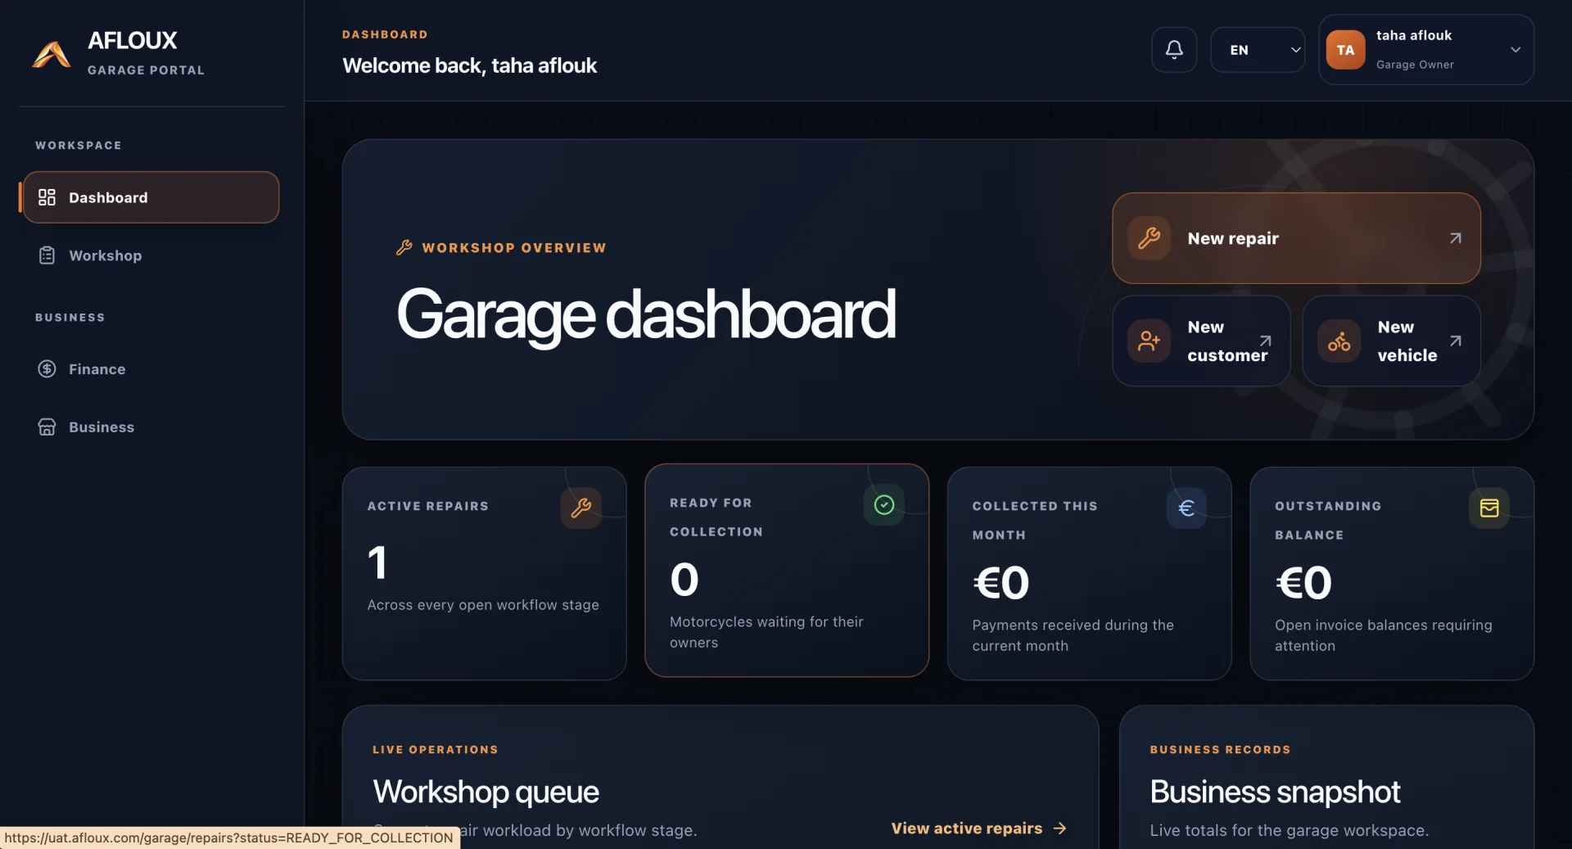The image size is (1572, 849).
Task: Click the Dashboard grid icon in sidebar
Action: pos(47,197)
